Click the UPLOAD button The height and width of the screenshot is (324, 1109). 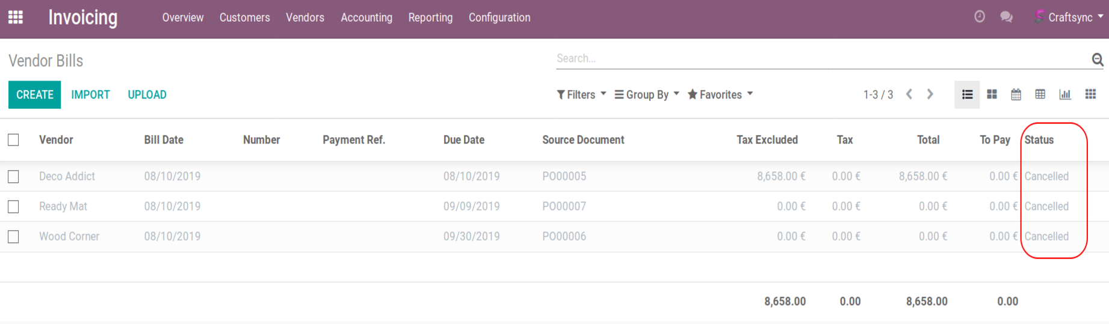point(147,94)
